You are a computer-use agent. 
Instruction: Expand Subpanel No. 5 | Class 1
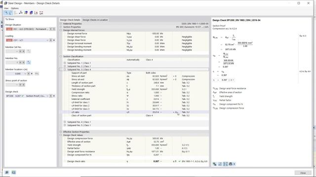pos(65,125)
